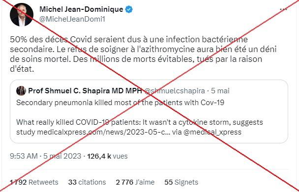Open the @MichelJeanDomi1 handle link
Screen dimensions: 299x192
coord(72,19)
